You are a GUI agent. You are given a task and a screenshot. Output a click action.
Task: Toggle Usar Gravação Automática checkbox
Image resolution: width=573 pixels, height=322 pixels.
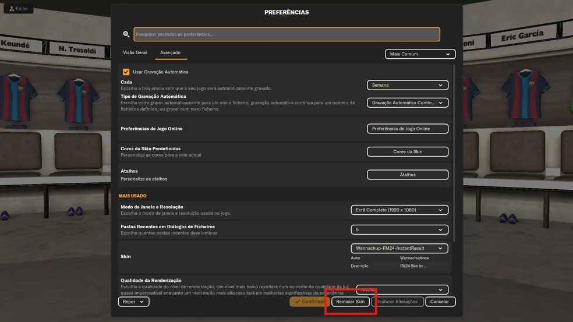coord(126,72)
